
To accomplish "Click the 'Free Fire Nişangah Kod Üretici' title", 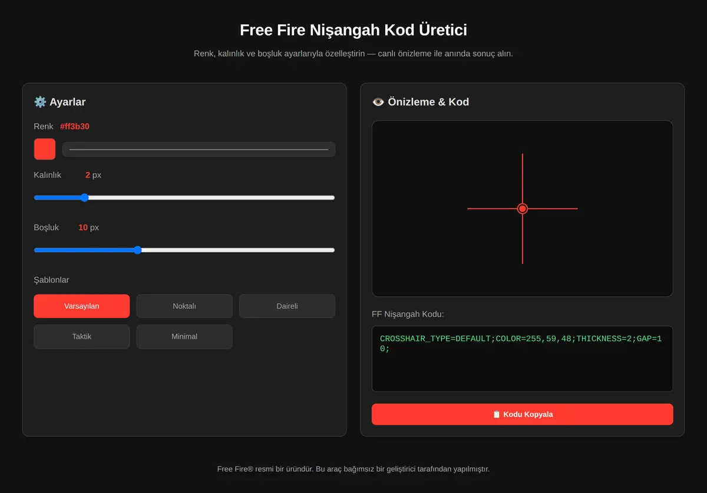I will pos(353,30).
